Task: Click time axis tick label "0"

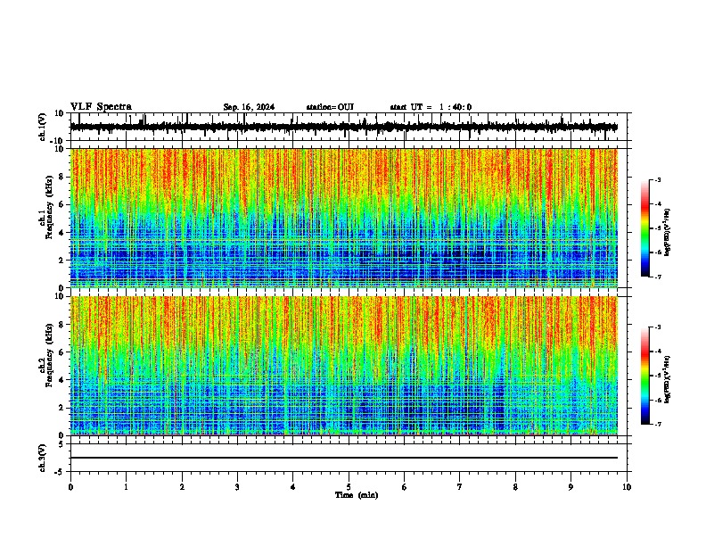Action: [x=70, y=487]
